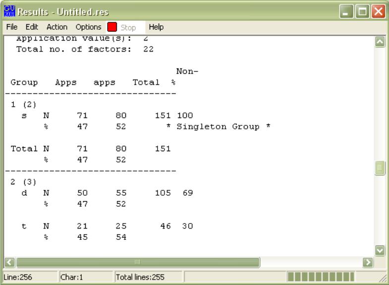This screenshot has height=285, width=389.
Task: Open the Action menu
Action: pos(45,26)
